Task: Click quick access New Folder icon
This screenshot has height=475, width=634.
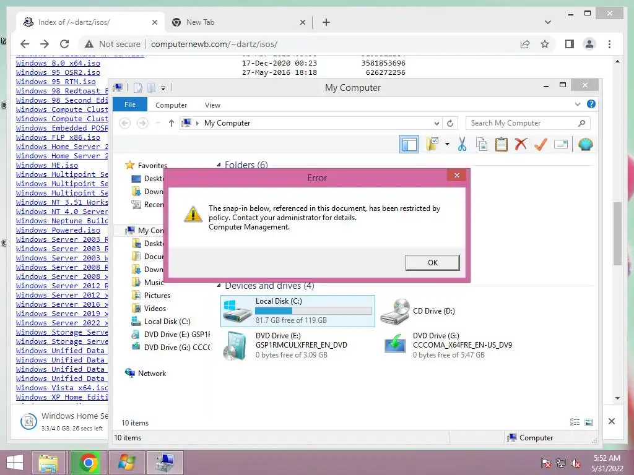Action: [151, 88]
